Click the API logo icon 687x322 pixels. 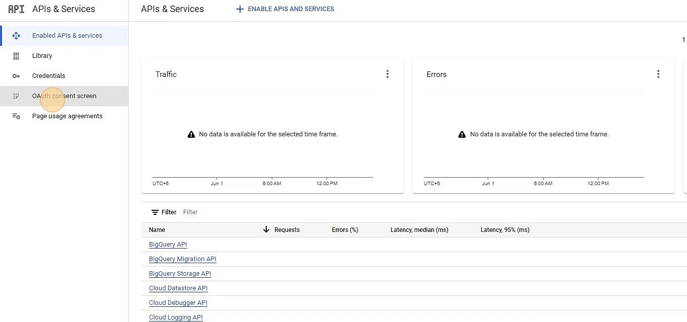(x=16, y=9)
